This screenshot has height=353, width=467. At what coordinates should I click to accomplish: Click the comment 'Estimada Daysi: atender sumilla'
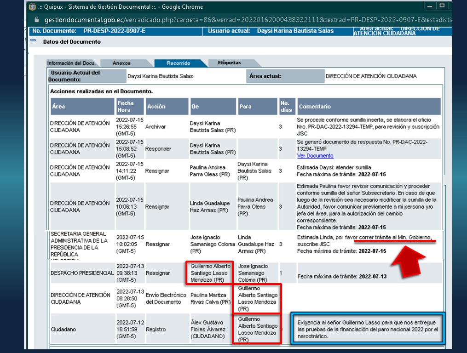tap(334, 167)
